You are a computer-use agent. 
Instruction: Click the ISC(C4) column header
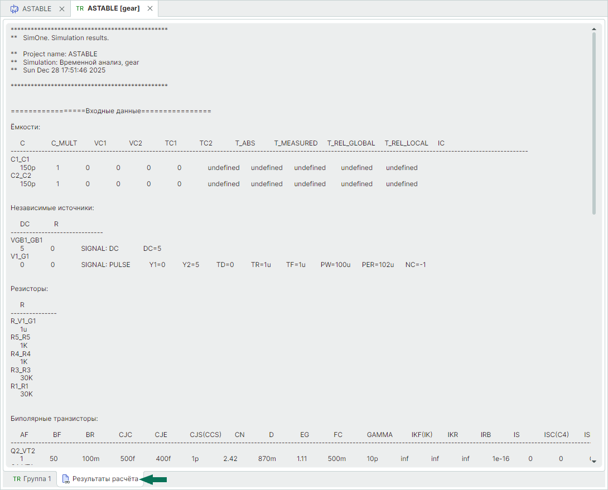(556, 435)
